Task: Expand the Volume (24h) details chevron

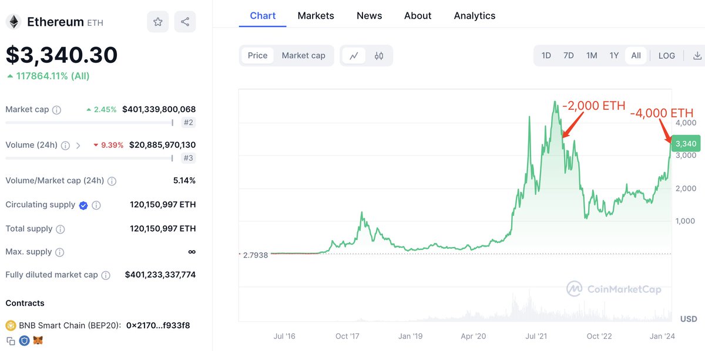Action: click(78, 145)
